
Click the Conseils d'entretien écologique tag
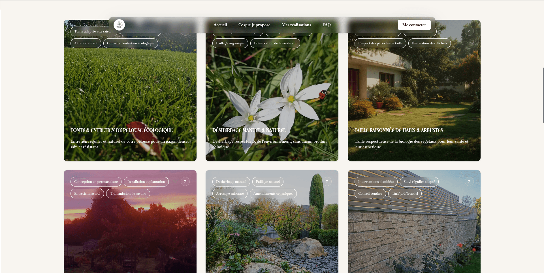pyautogui.click(x=131, y=43)
